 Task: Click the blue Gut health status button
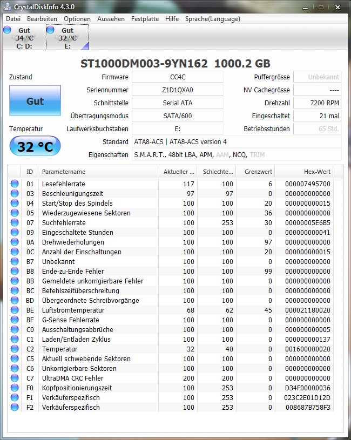35,100
